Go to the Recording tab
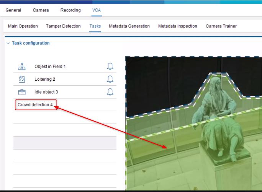 70,10
